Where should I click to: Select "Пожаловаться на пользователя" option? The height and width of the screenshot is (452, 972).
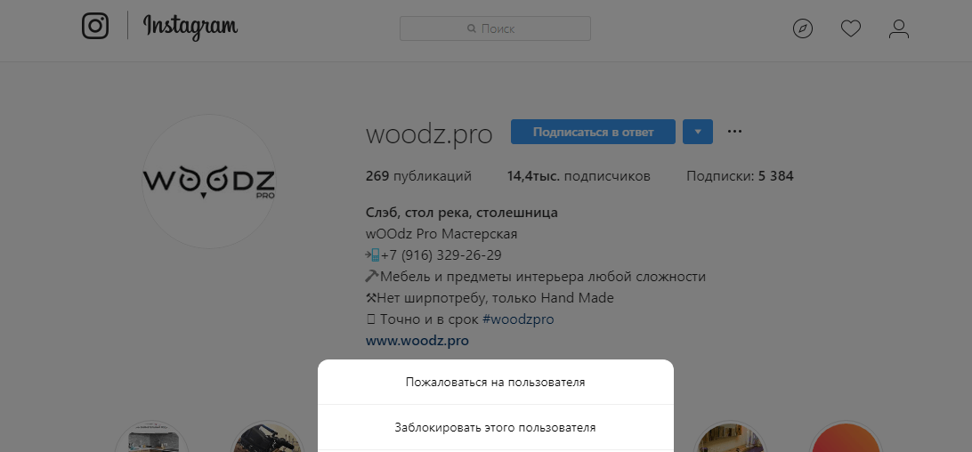tap(495, 383)
